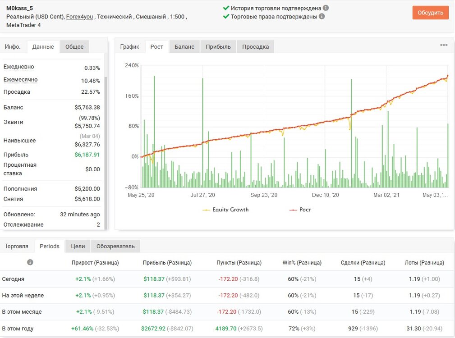Click the Сегодня row label
The width and height of the screenshot is (455, 338).
click(x=13, y=279)
